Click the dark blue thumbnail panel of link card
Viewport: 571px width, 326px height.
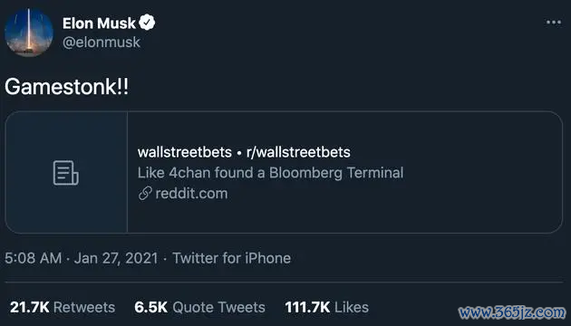[66, 172]
